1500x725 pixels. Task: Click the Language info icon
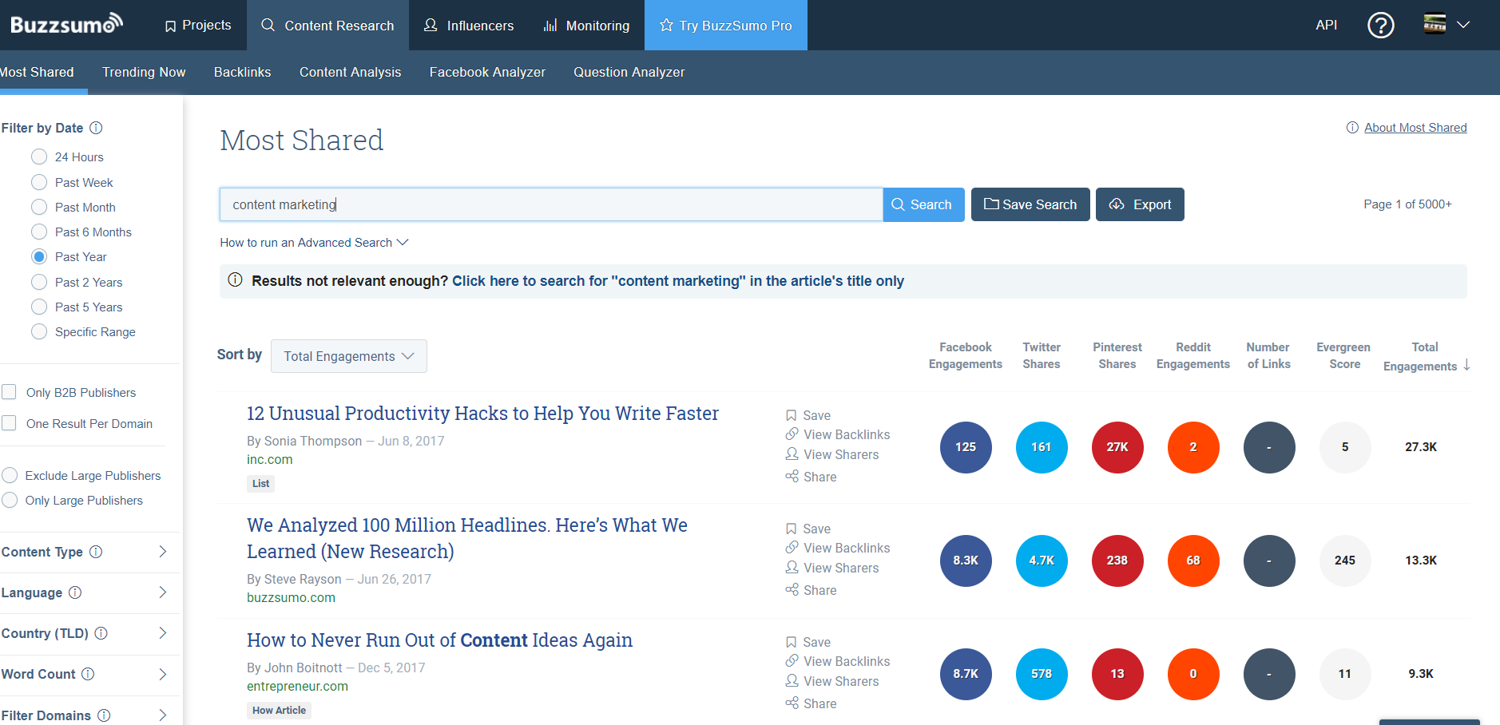coord(75,592)
